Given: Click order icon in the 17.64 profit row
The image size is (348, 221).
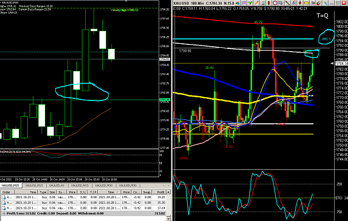Looking at the screenshot, I should pyautogui.click(x=4, y=208).
